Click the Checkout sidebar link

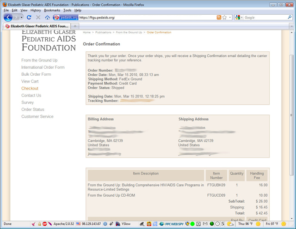[30, 88]
